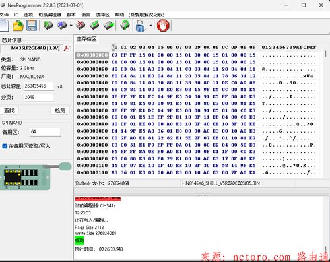The image size is (330, 262).
Task: Open a file with the folder icon
Action: click(18, 26)
